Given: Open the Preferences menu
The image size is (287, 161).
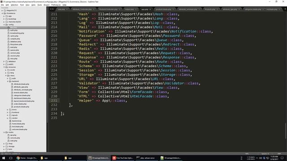Looking at the screenshot, I should pyautogui.click(x=56, y=5).
